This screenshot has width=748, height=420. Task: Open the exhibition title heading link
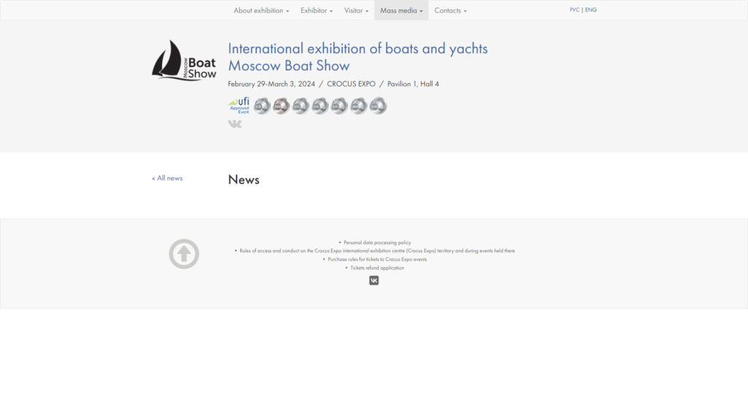(x=357, y=57)
